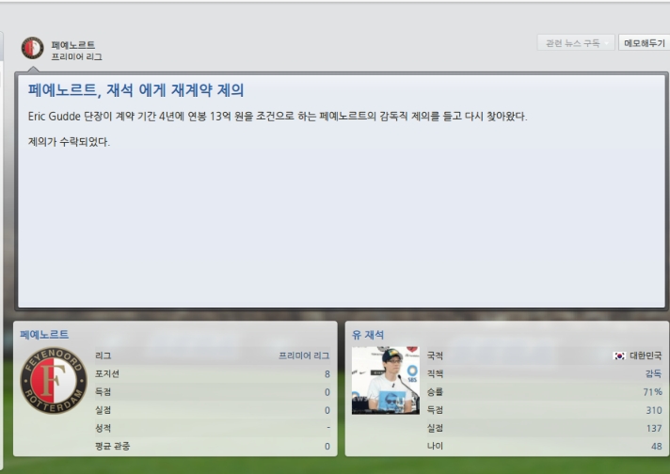Image resolution: width=670 pixels, height=474 pixels.
Task: Open 유 재석 manager photo
Action: [386, 381]
